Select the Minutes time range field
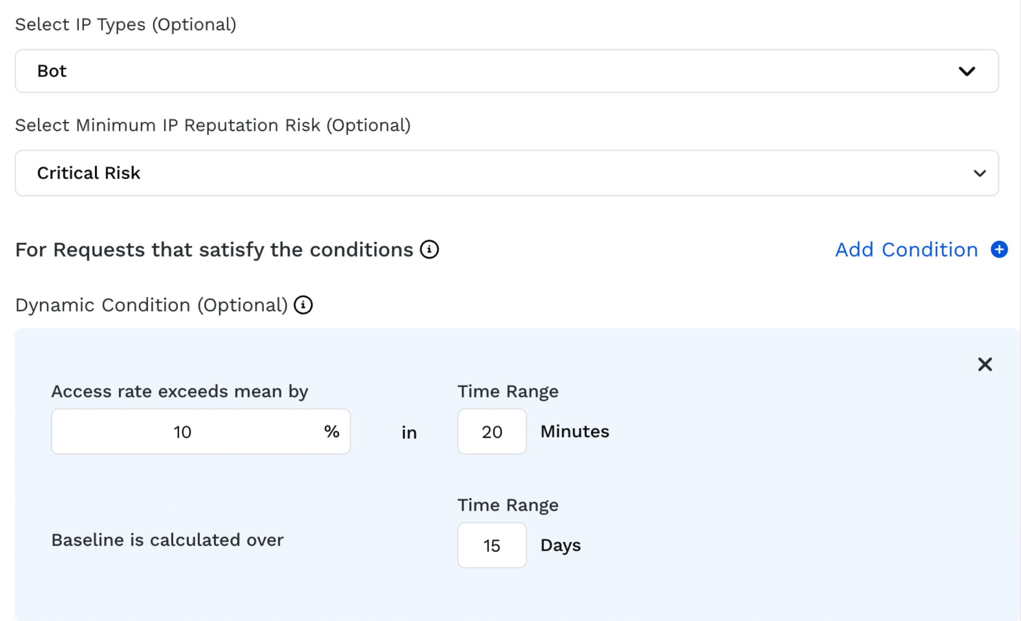 tap(492, 432)
